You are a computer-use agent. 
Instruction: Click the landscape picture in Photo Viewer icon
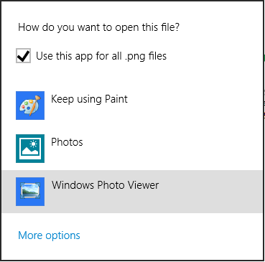pos(30,191)
